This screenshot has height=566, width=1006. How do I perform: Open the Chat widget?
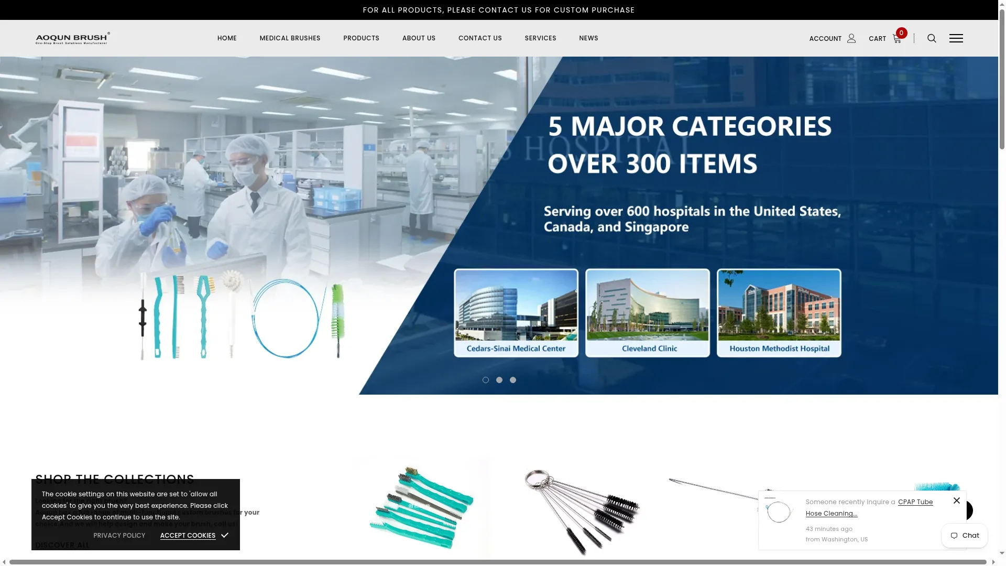965,536
